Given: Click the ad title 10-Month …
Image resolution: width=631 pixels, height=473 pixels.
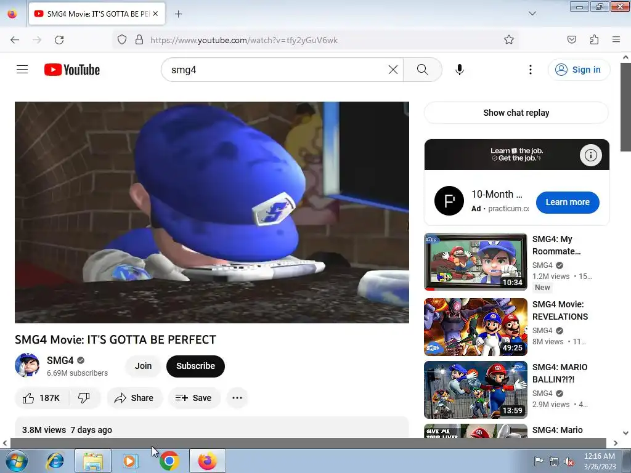Looking at the screenshot, I should click(497, 194).
